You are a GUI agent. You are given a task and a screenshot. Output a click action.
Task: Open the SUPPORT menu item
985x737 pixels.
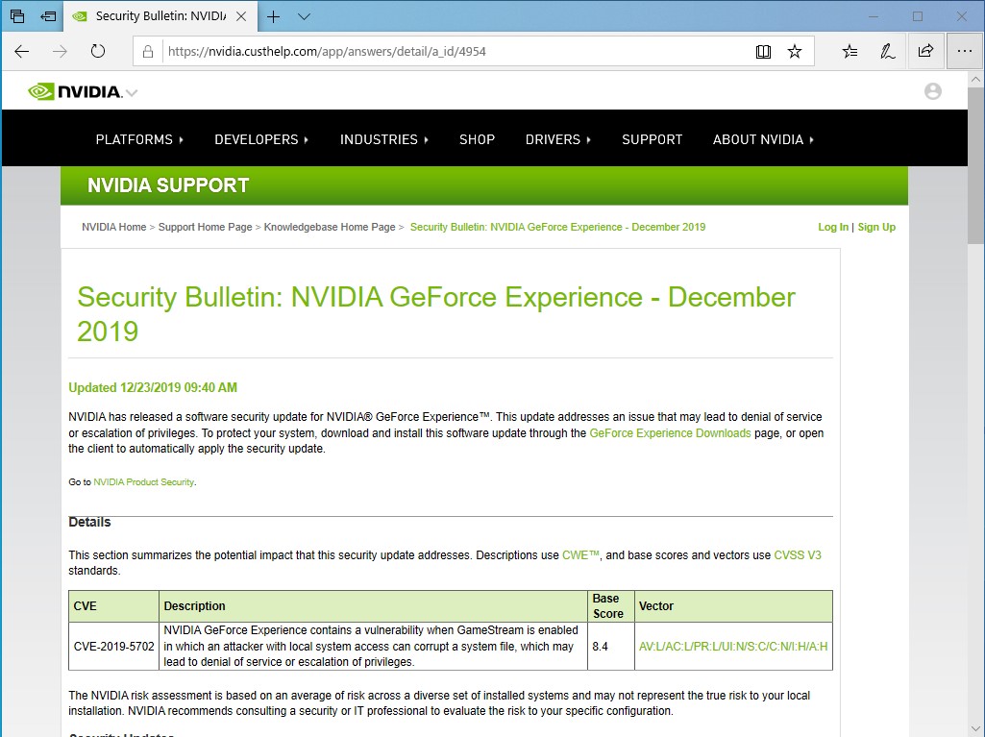point(653,139)
